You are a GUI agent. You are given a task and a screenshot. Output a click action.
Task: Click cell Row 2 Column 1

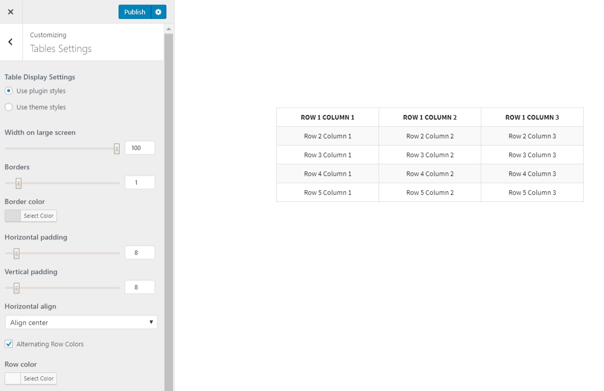click(x=327, y=136)
